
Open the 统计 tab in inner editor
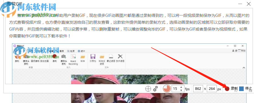[82, 51]
